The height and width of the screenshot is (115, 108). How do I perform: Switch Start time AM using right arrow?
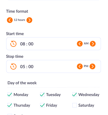click(x=93, y=44)
